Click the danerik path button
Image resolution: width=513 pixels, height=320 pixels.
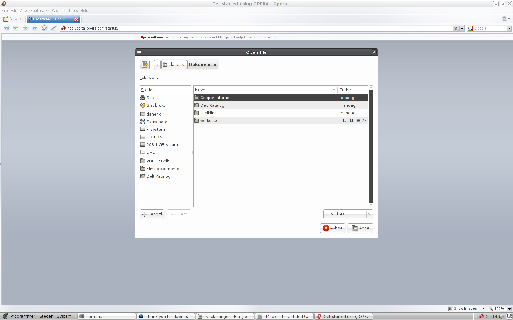174,65
